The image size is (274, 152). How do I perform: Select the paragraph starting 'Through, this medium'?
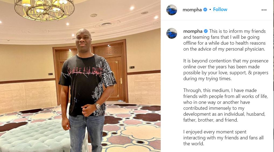pyautogui.click(x=226, y=105)
